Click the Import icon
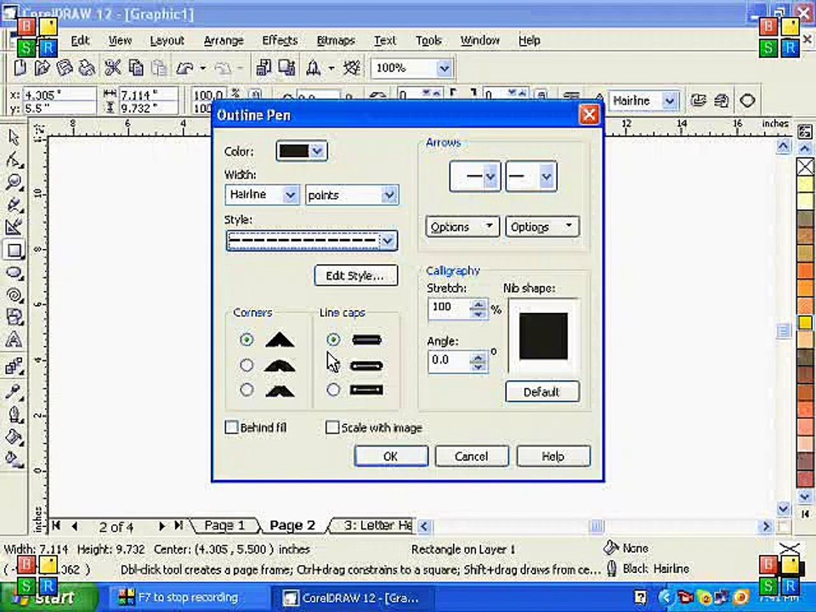Image resolution: width=816 pixels, height=612 pixels. point(263,68)
